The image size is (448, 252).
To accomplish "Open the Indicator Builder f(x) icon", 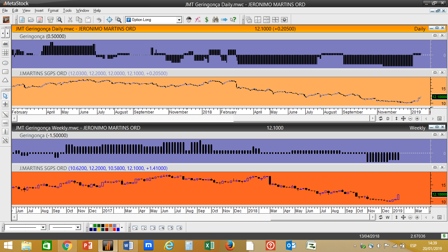I will pyautogui.click(x=198, y=20).
